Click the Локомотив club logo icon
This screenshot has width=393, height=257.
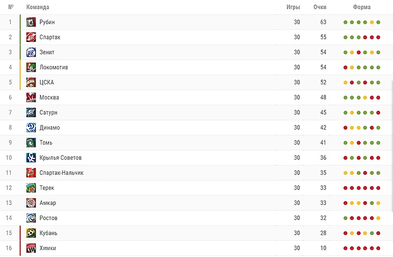(31, 67)
